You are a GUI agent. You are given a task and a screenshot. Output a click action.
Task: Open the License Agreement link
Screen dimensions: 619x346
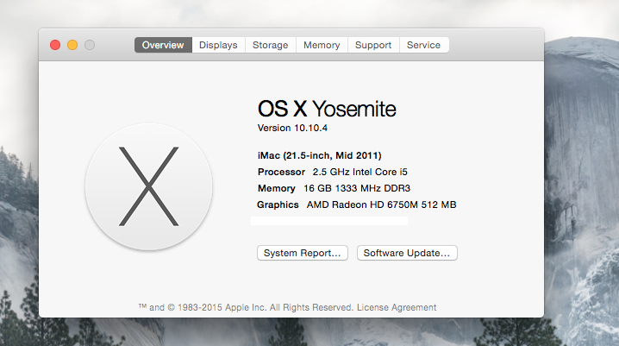(397, 307)
